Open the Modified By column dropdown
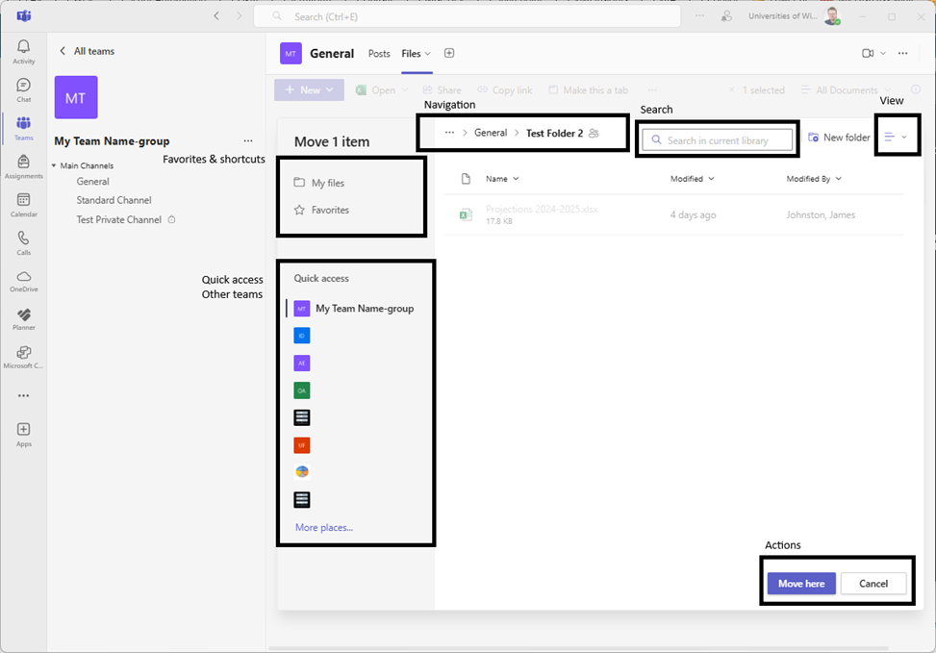The width and height of the screenshot is (936, 653). point(814,179)
